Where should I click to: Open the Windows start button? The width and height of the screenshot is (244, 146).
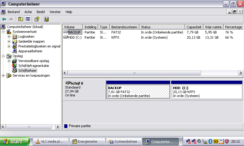point(15,141)
